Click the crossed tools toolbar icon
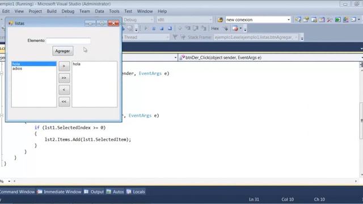363x204 pixels. 330,20
